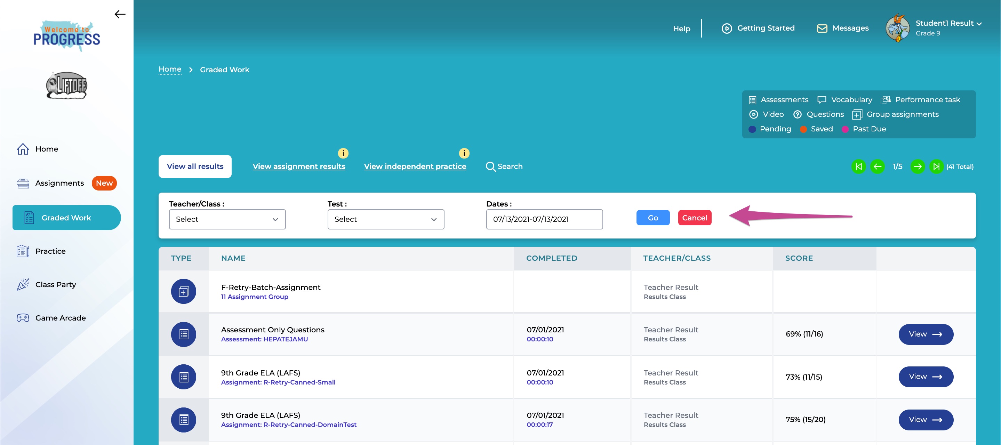Open info icon above View assignment results
This screenshot has width=1001, height=445.
point(343,153)
